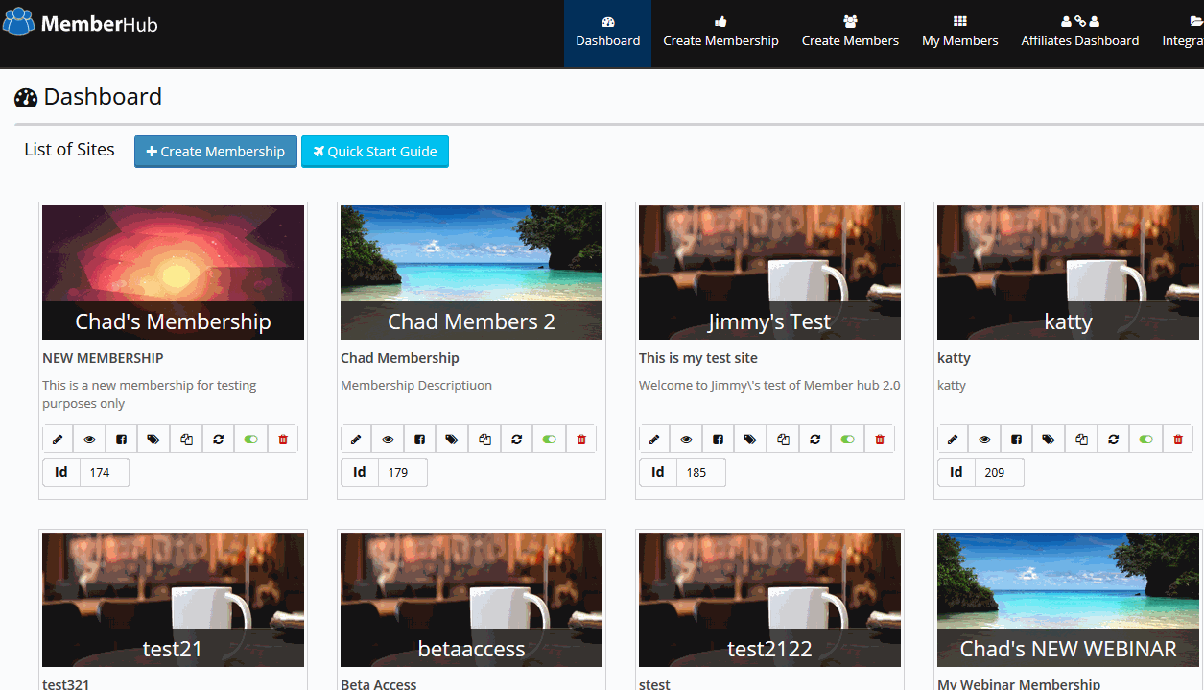1204x690 pixels.
Task: Open the Chad Members 2 beach thumbnail
Action: pyautogui.click(x=471, y=273)
